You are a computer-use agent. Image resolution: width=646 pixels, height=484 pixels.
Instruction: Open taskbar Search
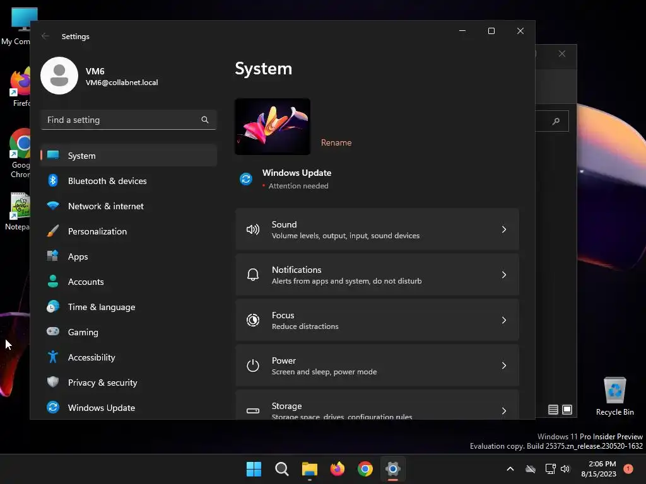282,469
